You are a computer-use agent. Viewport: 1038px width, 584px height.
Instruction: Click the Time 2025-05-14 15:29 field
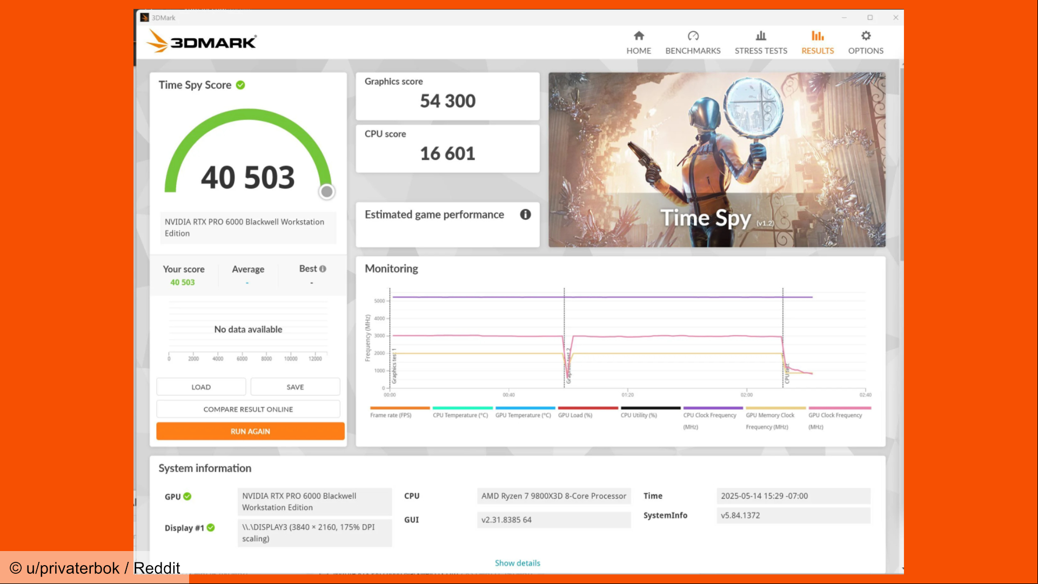point(793,496)
